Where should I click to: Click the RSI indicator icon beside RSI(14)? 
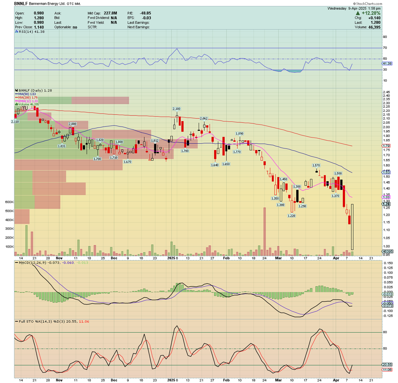(16, 32)
